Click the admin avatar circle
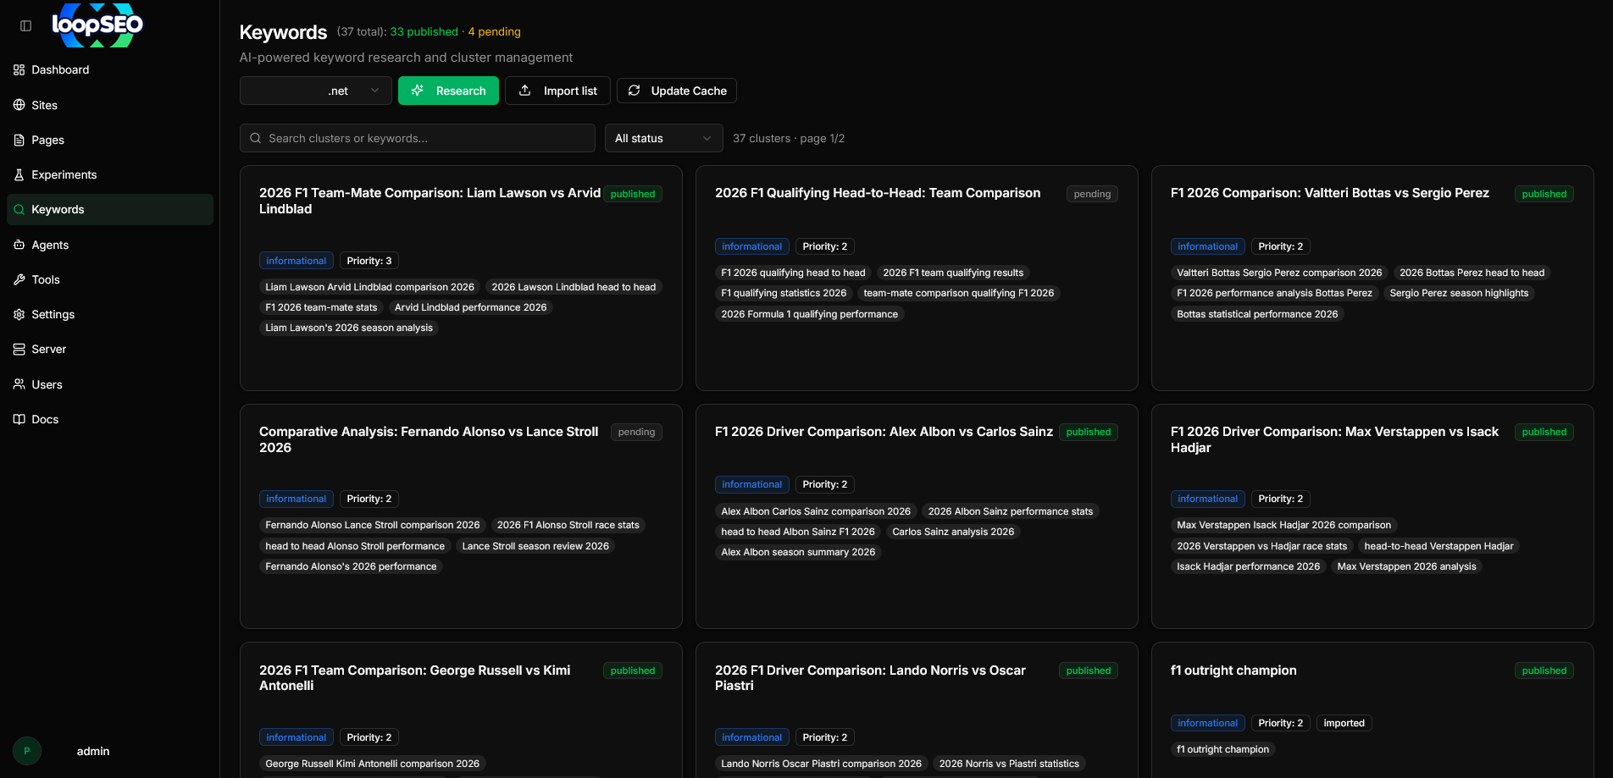 (27, 751)
